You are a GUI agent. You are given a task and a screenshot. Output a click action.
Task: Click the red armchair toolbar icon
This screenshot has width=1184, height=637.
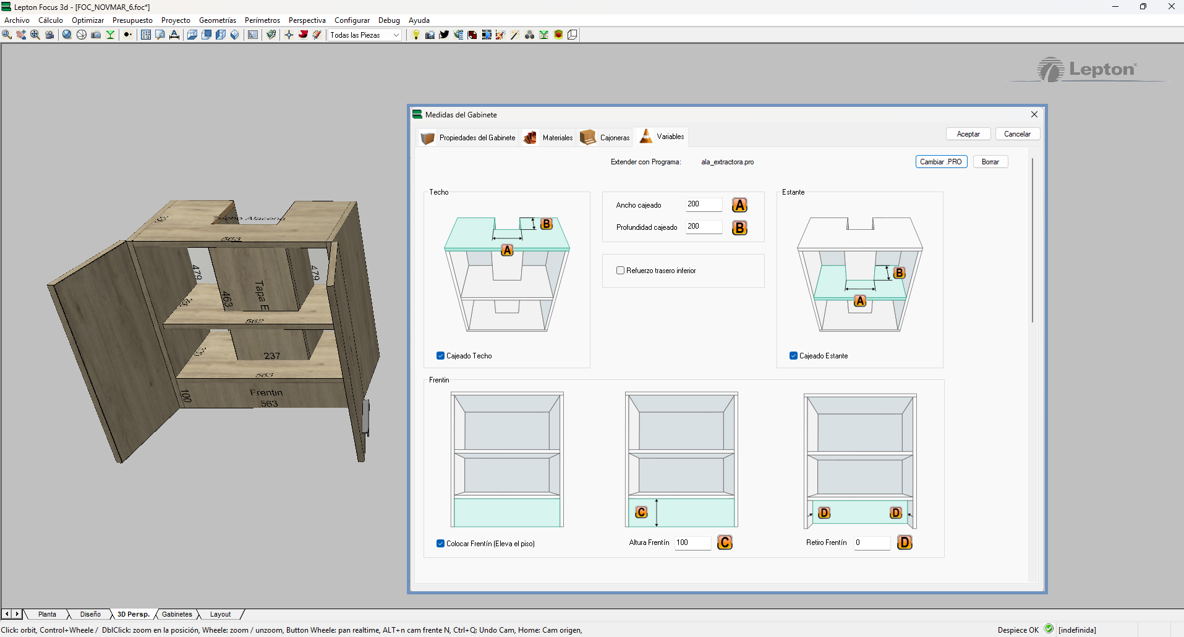tap(303, 35)
